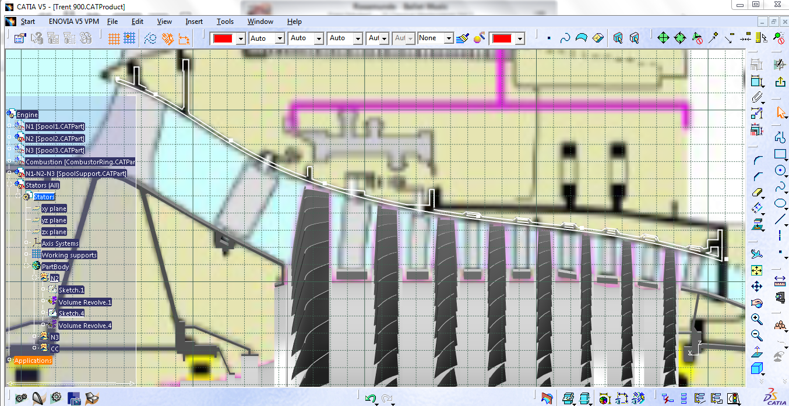Select the Line tool
The width and height of the screenshot is (789, 406).
tap(780, 220)
